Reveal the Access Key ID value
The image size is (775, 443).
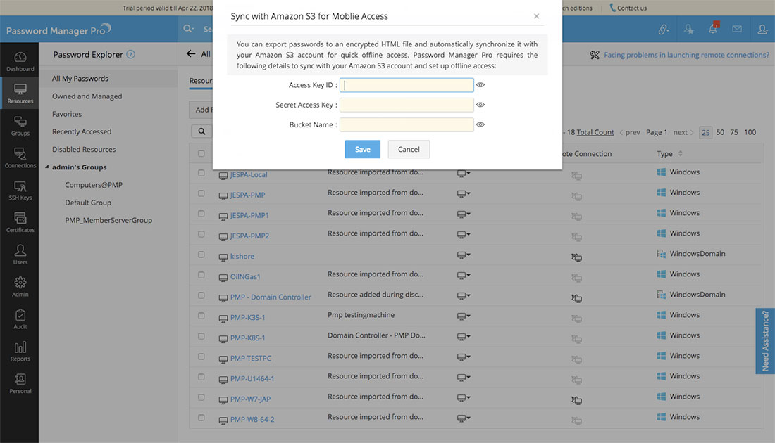480,85
